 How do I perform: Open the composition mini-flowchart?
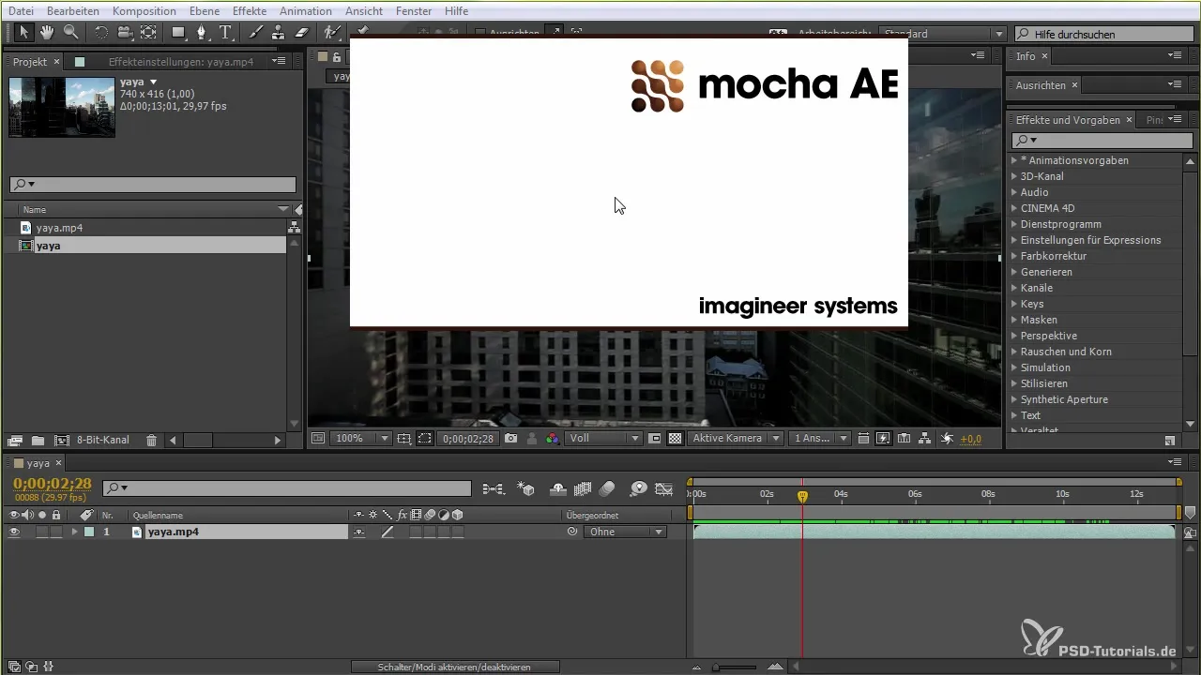point(493,488)
